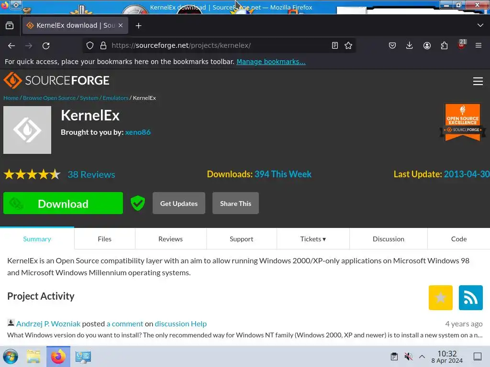Click the Get Updates button
The width and height of the screenshot is (490, 367).
pyautogui.click(x=179, y=203)
